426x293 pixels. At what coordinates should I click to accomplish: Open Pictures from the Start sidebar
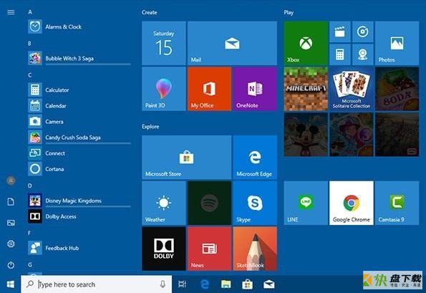pos(11,223)
